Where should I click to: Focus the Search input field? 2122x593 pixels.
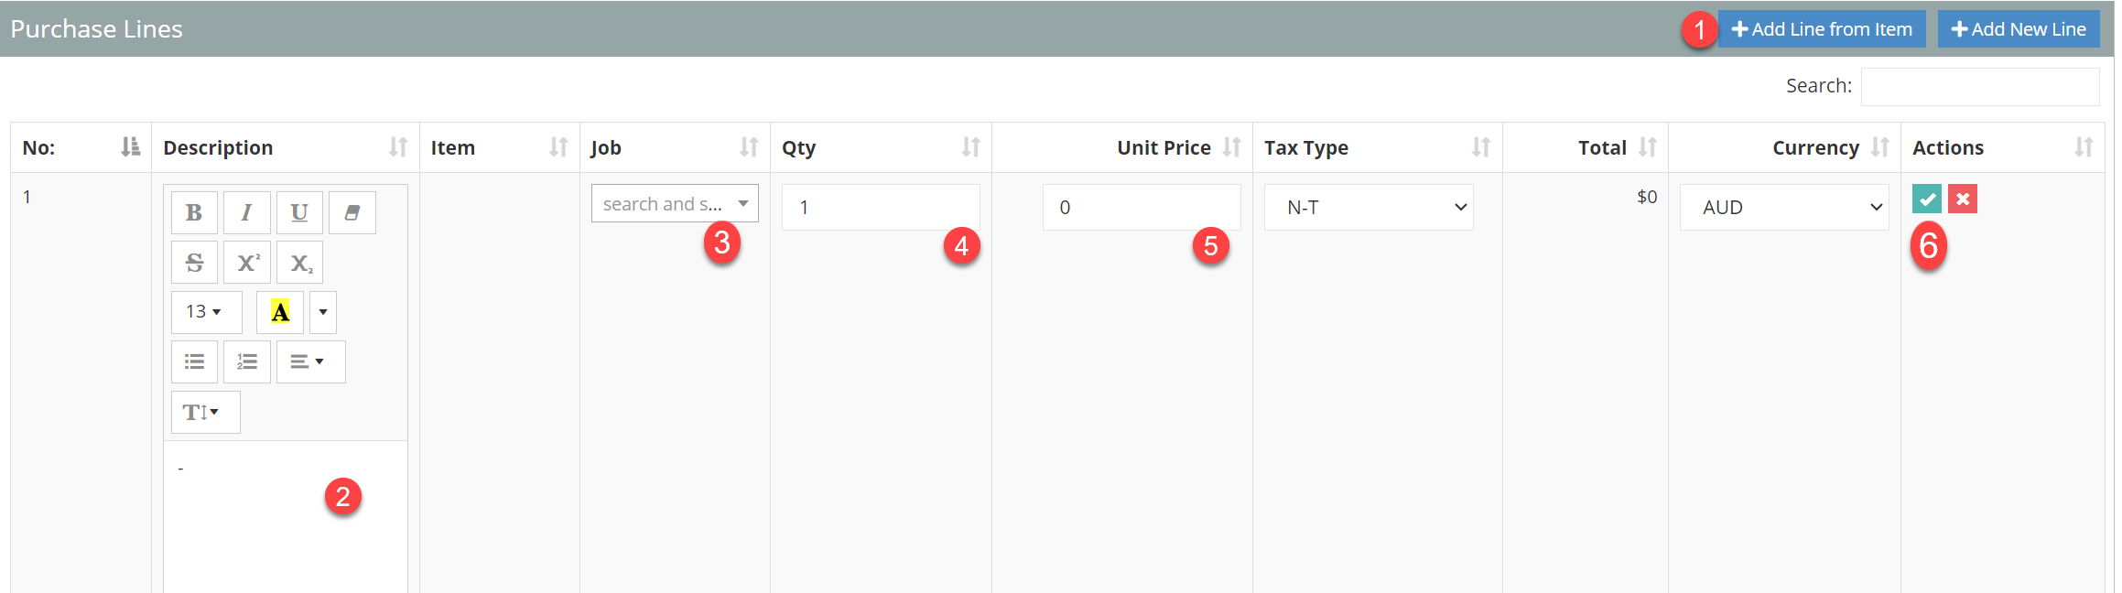point(1980,86)
